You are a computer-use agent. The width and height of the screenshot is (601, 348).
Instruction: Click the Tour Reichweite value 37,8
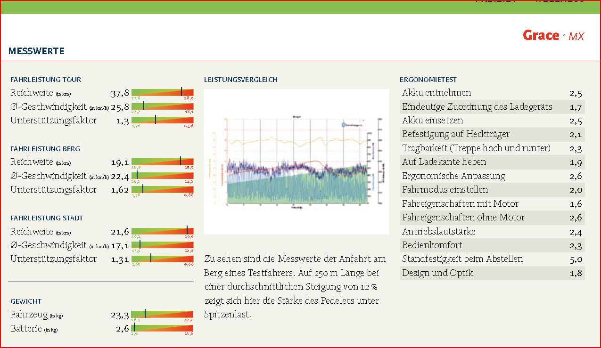pos(120,93)
